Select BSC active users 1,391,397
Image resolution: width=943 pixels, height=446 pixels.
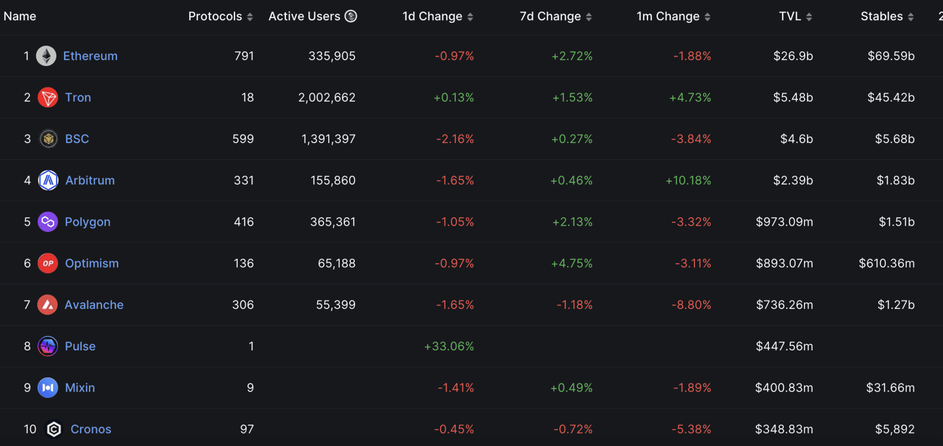coord(329,139)
